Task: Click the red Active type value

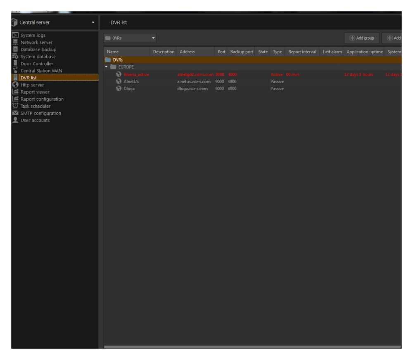Action: pos(276,75)
